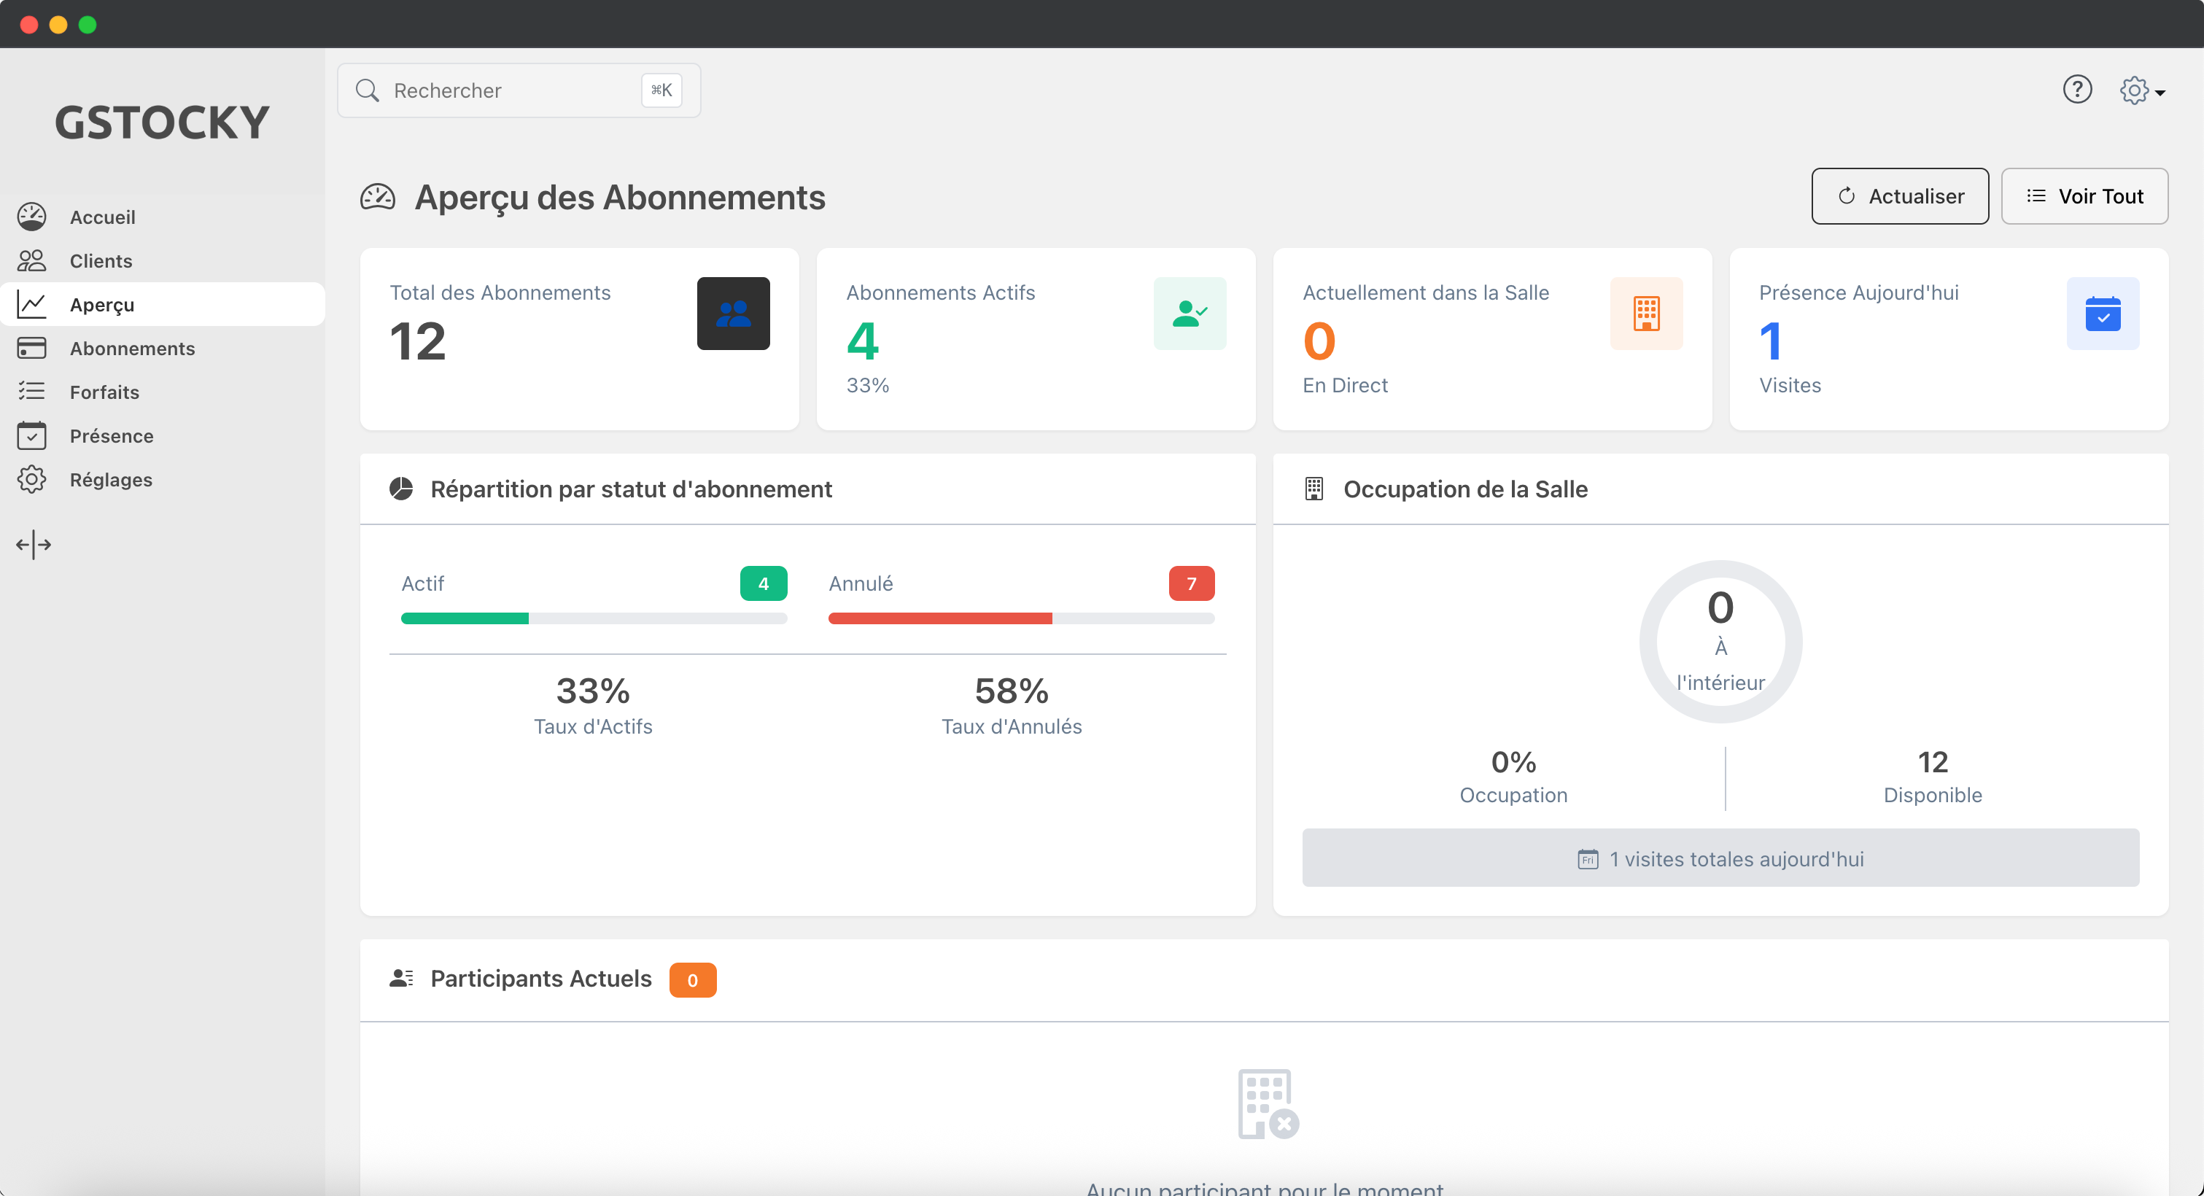
Task: Click the Voir Tout button
Action: coord(2084,196)
